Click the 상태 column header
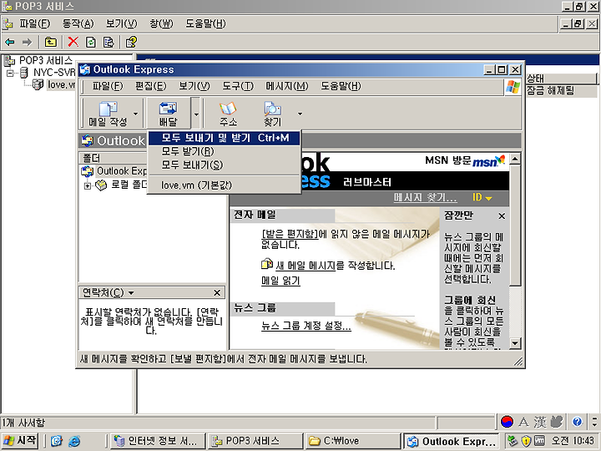This screenshot has height=451, width=601. click(560, 79)
